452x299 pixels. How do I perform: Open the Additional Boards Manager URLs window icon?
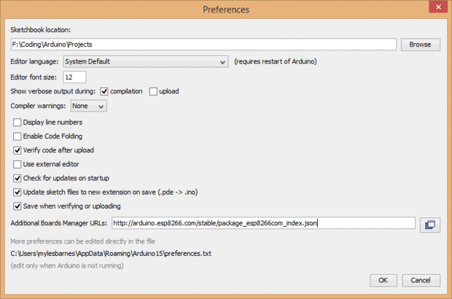pyautogui.click(x=429, y=224)
